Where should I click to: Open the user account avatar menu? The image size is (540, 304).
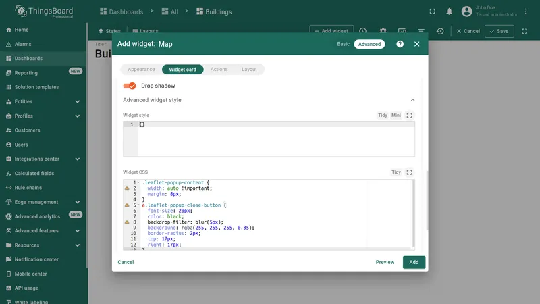[466, 11]
